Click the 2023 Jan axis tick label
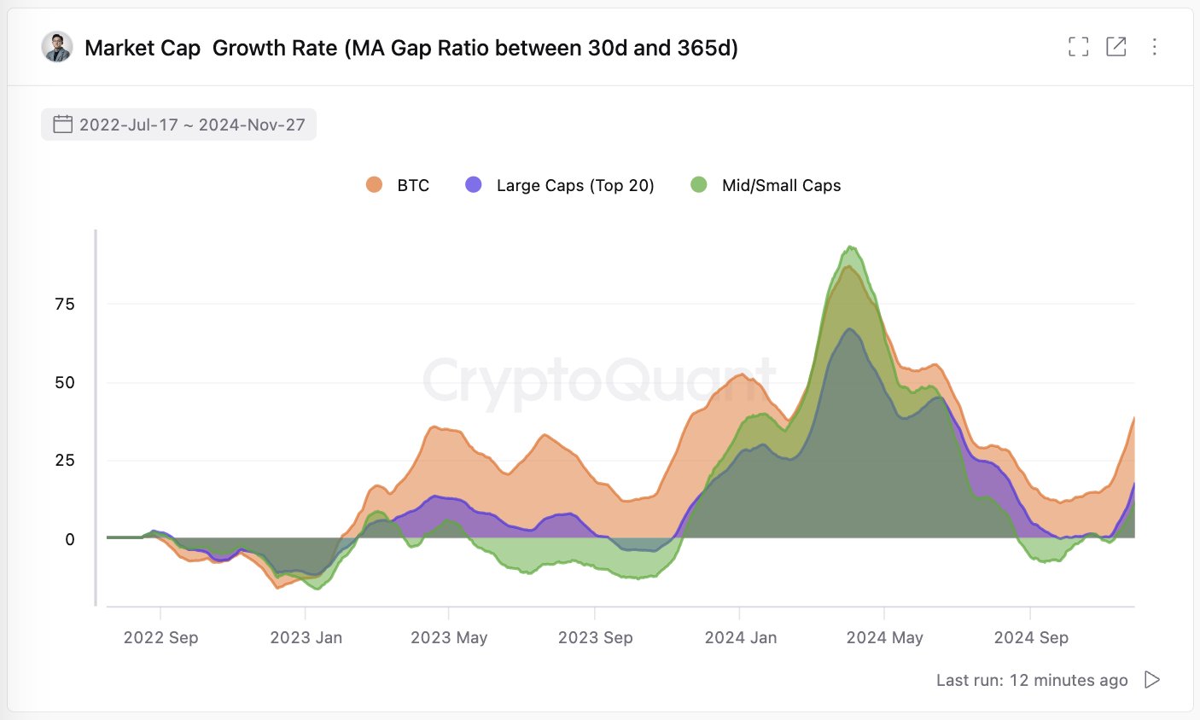The height and width of the screenshot is (720, 1200). coord(306,637)
